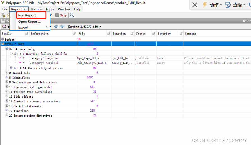
Task: Open the Tools menu
Action: 50,9
